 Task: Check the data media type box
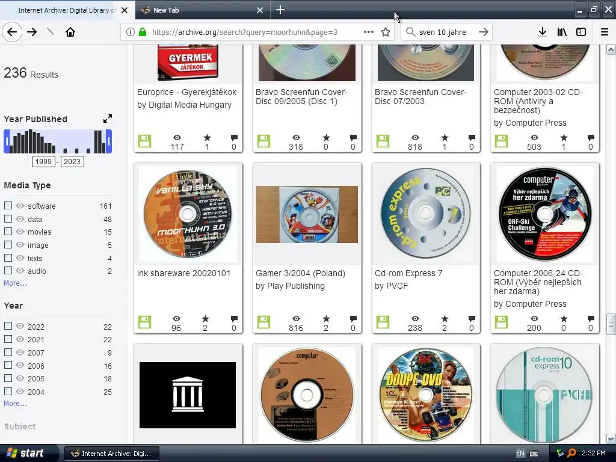(x=8, y=218)
